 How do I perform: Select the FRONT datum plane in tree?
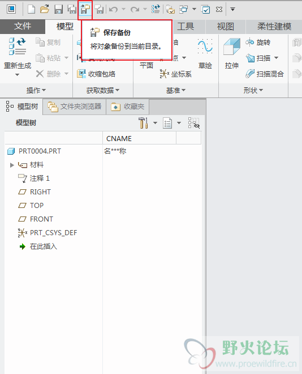pyautogui.click(x=41, y=219)
